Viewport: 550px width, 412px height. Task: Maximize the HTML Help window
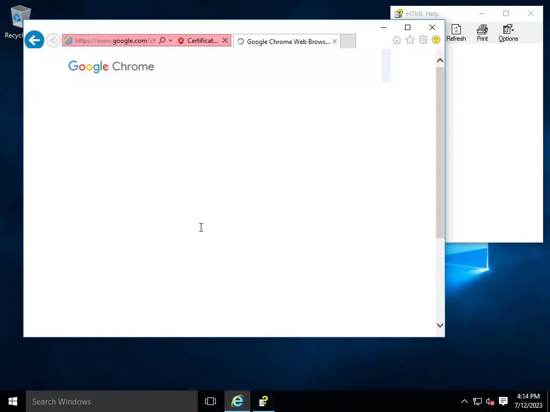click(x=506, y=13)
